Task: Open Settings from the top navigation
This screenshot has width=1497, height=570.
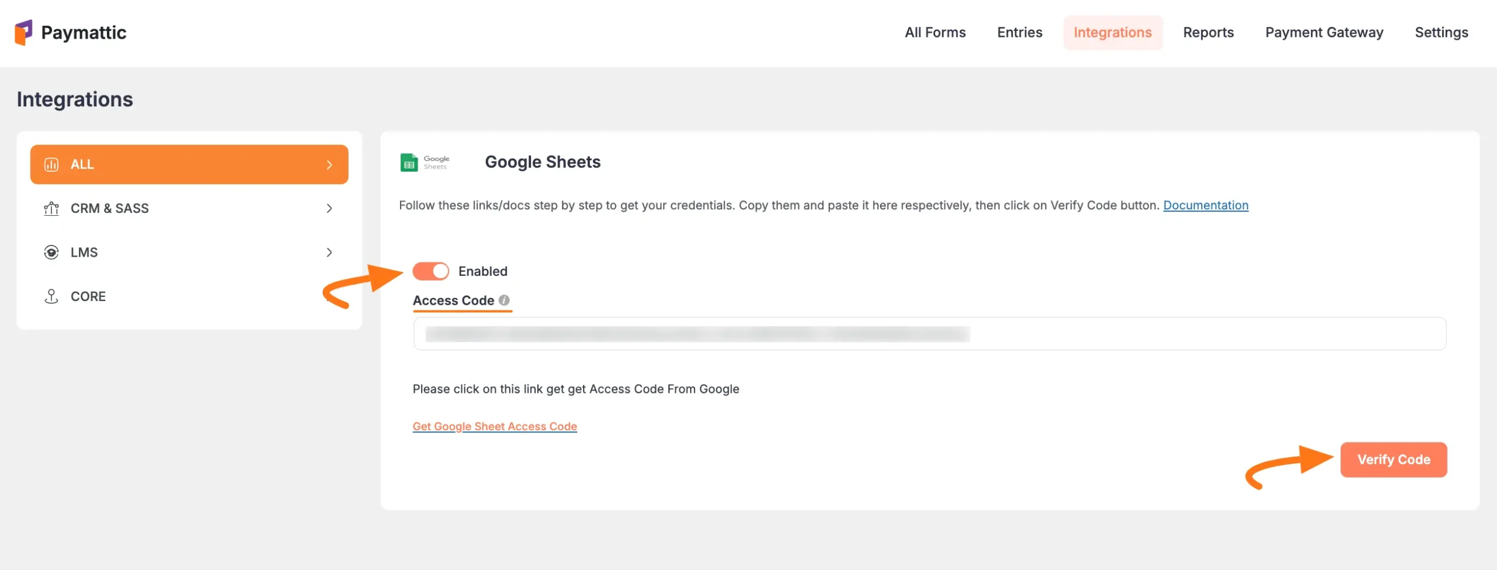Action: (1441, 33)
